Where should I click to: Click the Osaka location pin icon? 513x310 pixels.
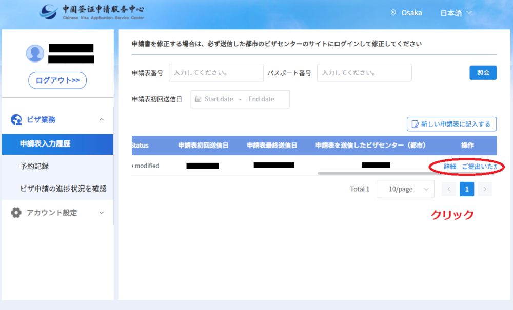click(x=393, y=13)
